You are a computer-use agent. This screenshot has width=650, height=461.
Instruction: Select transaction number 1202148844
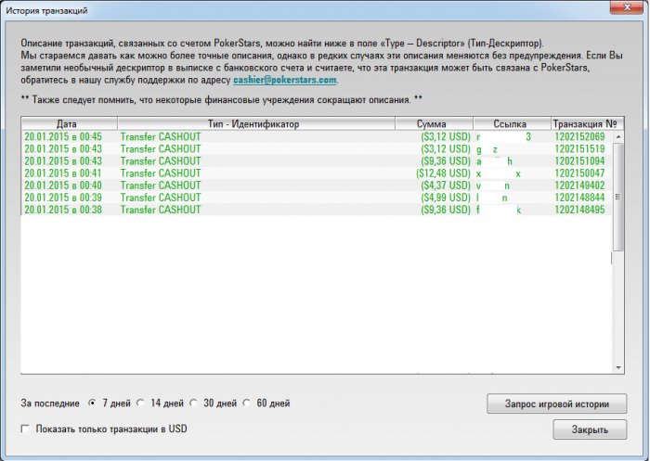point(579,198)
